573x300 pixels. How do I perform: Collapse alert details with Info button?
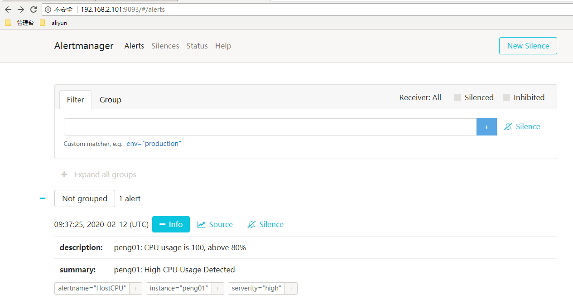point(171,224)
